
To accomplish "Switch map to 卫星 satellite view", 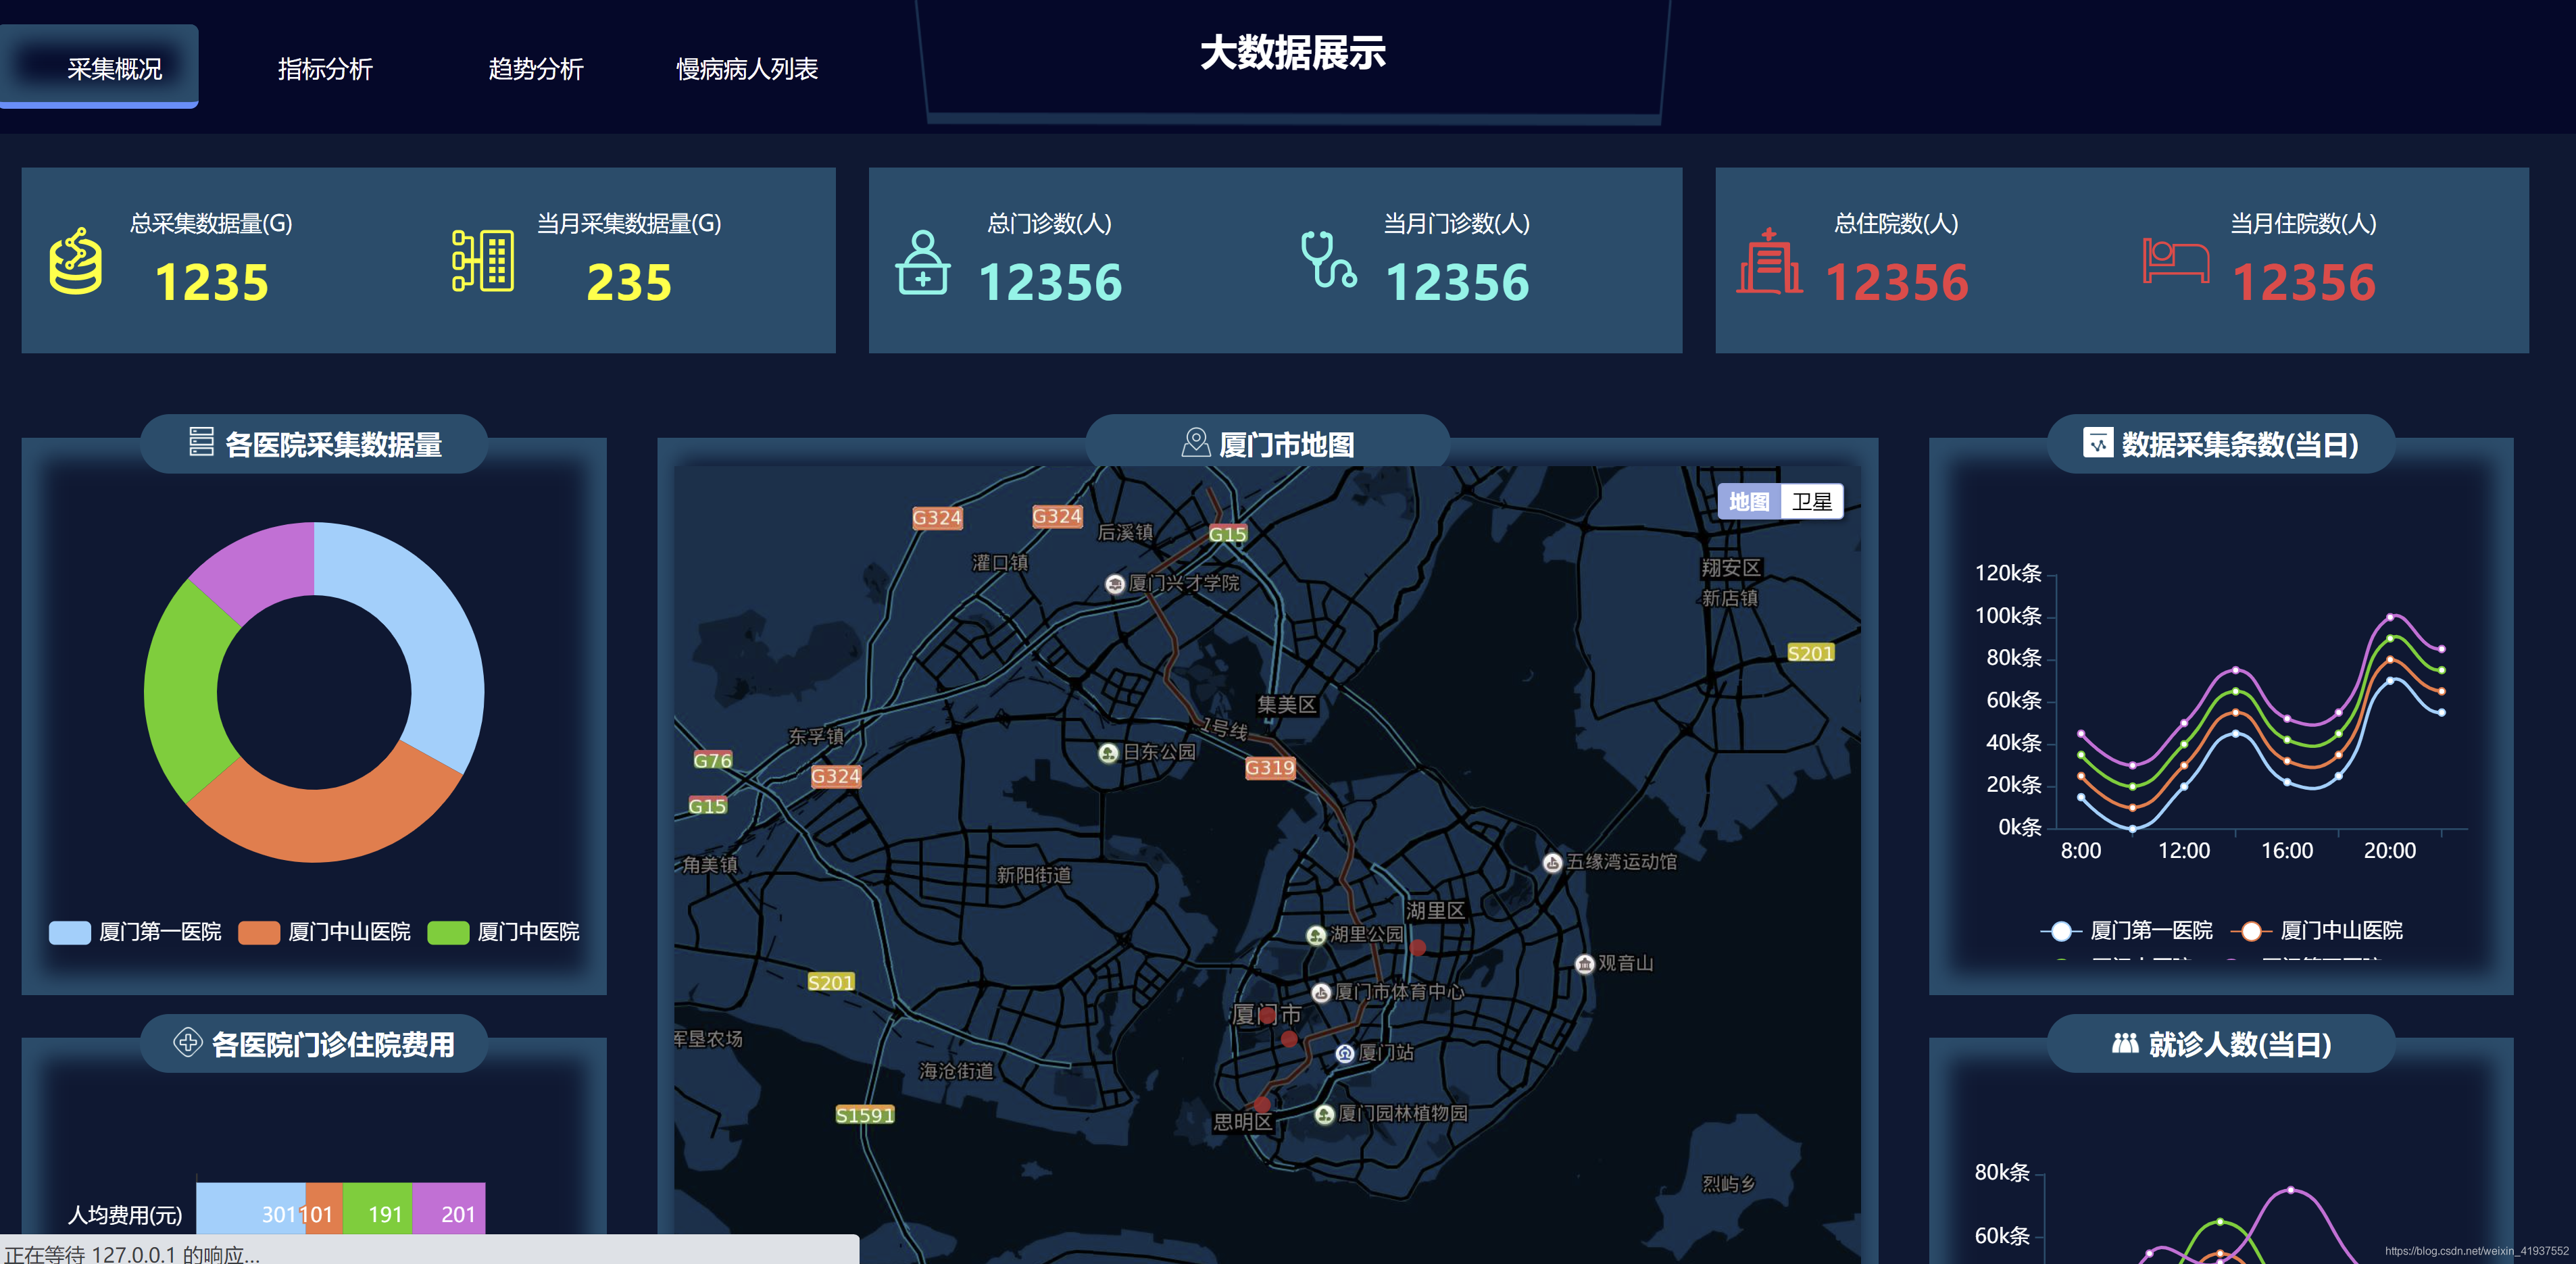I will [1811, 502].
